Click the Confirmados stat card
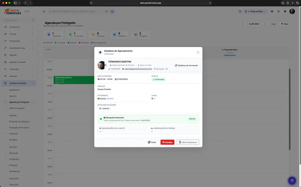The height and width of the screenshot is (187, 301). click(77, 35)
